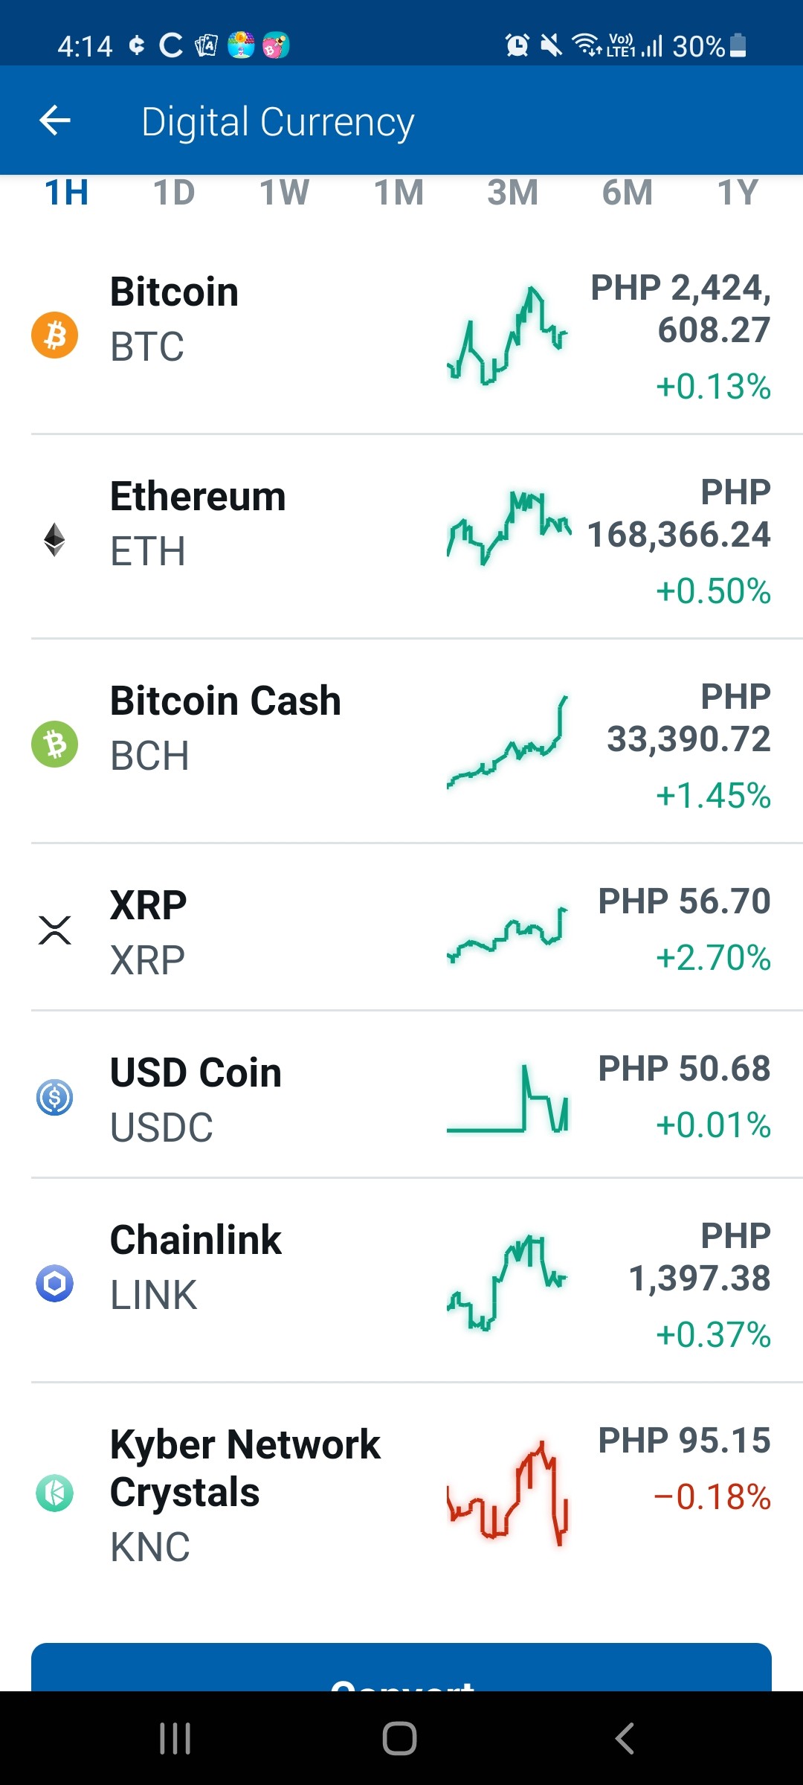Tap the orange Bitcoin logo icon
This screenshot has height=1785, width=803.
click(54, 335)
